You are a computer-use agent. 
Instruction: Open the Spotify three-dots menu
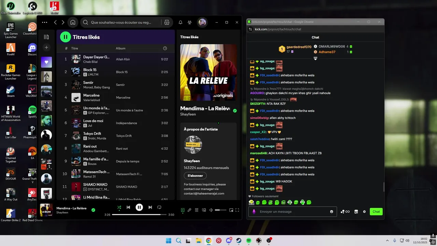tap(45, 22)
